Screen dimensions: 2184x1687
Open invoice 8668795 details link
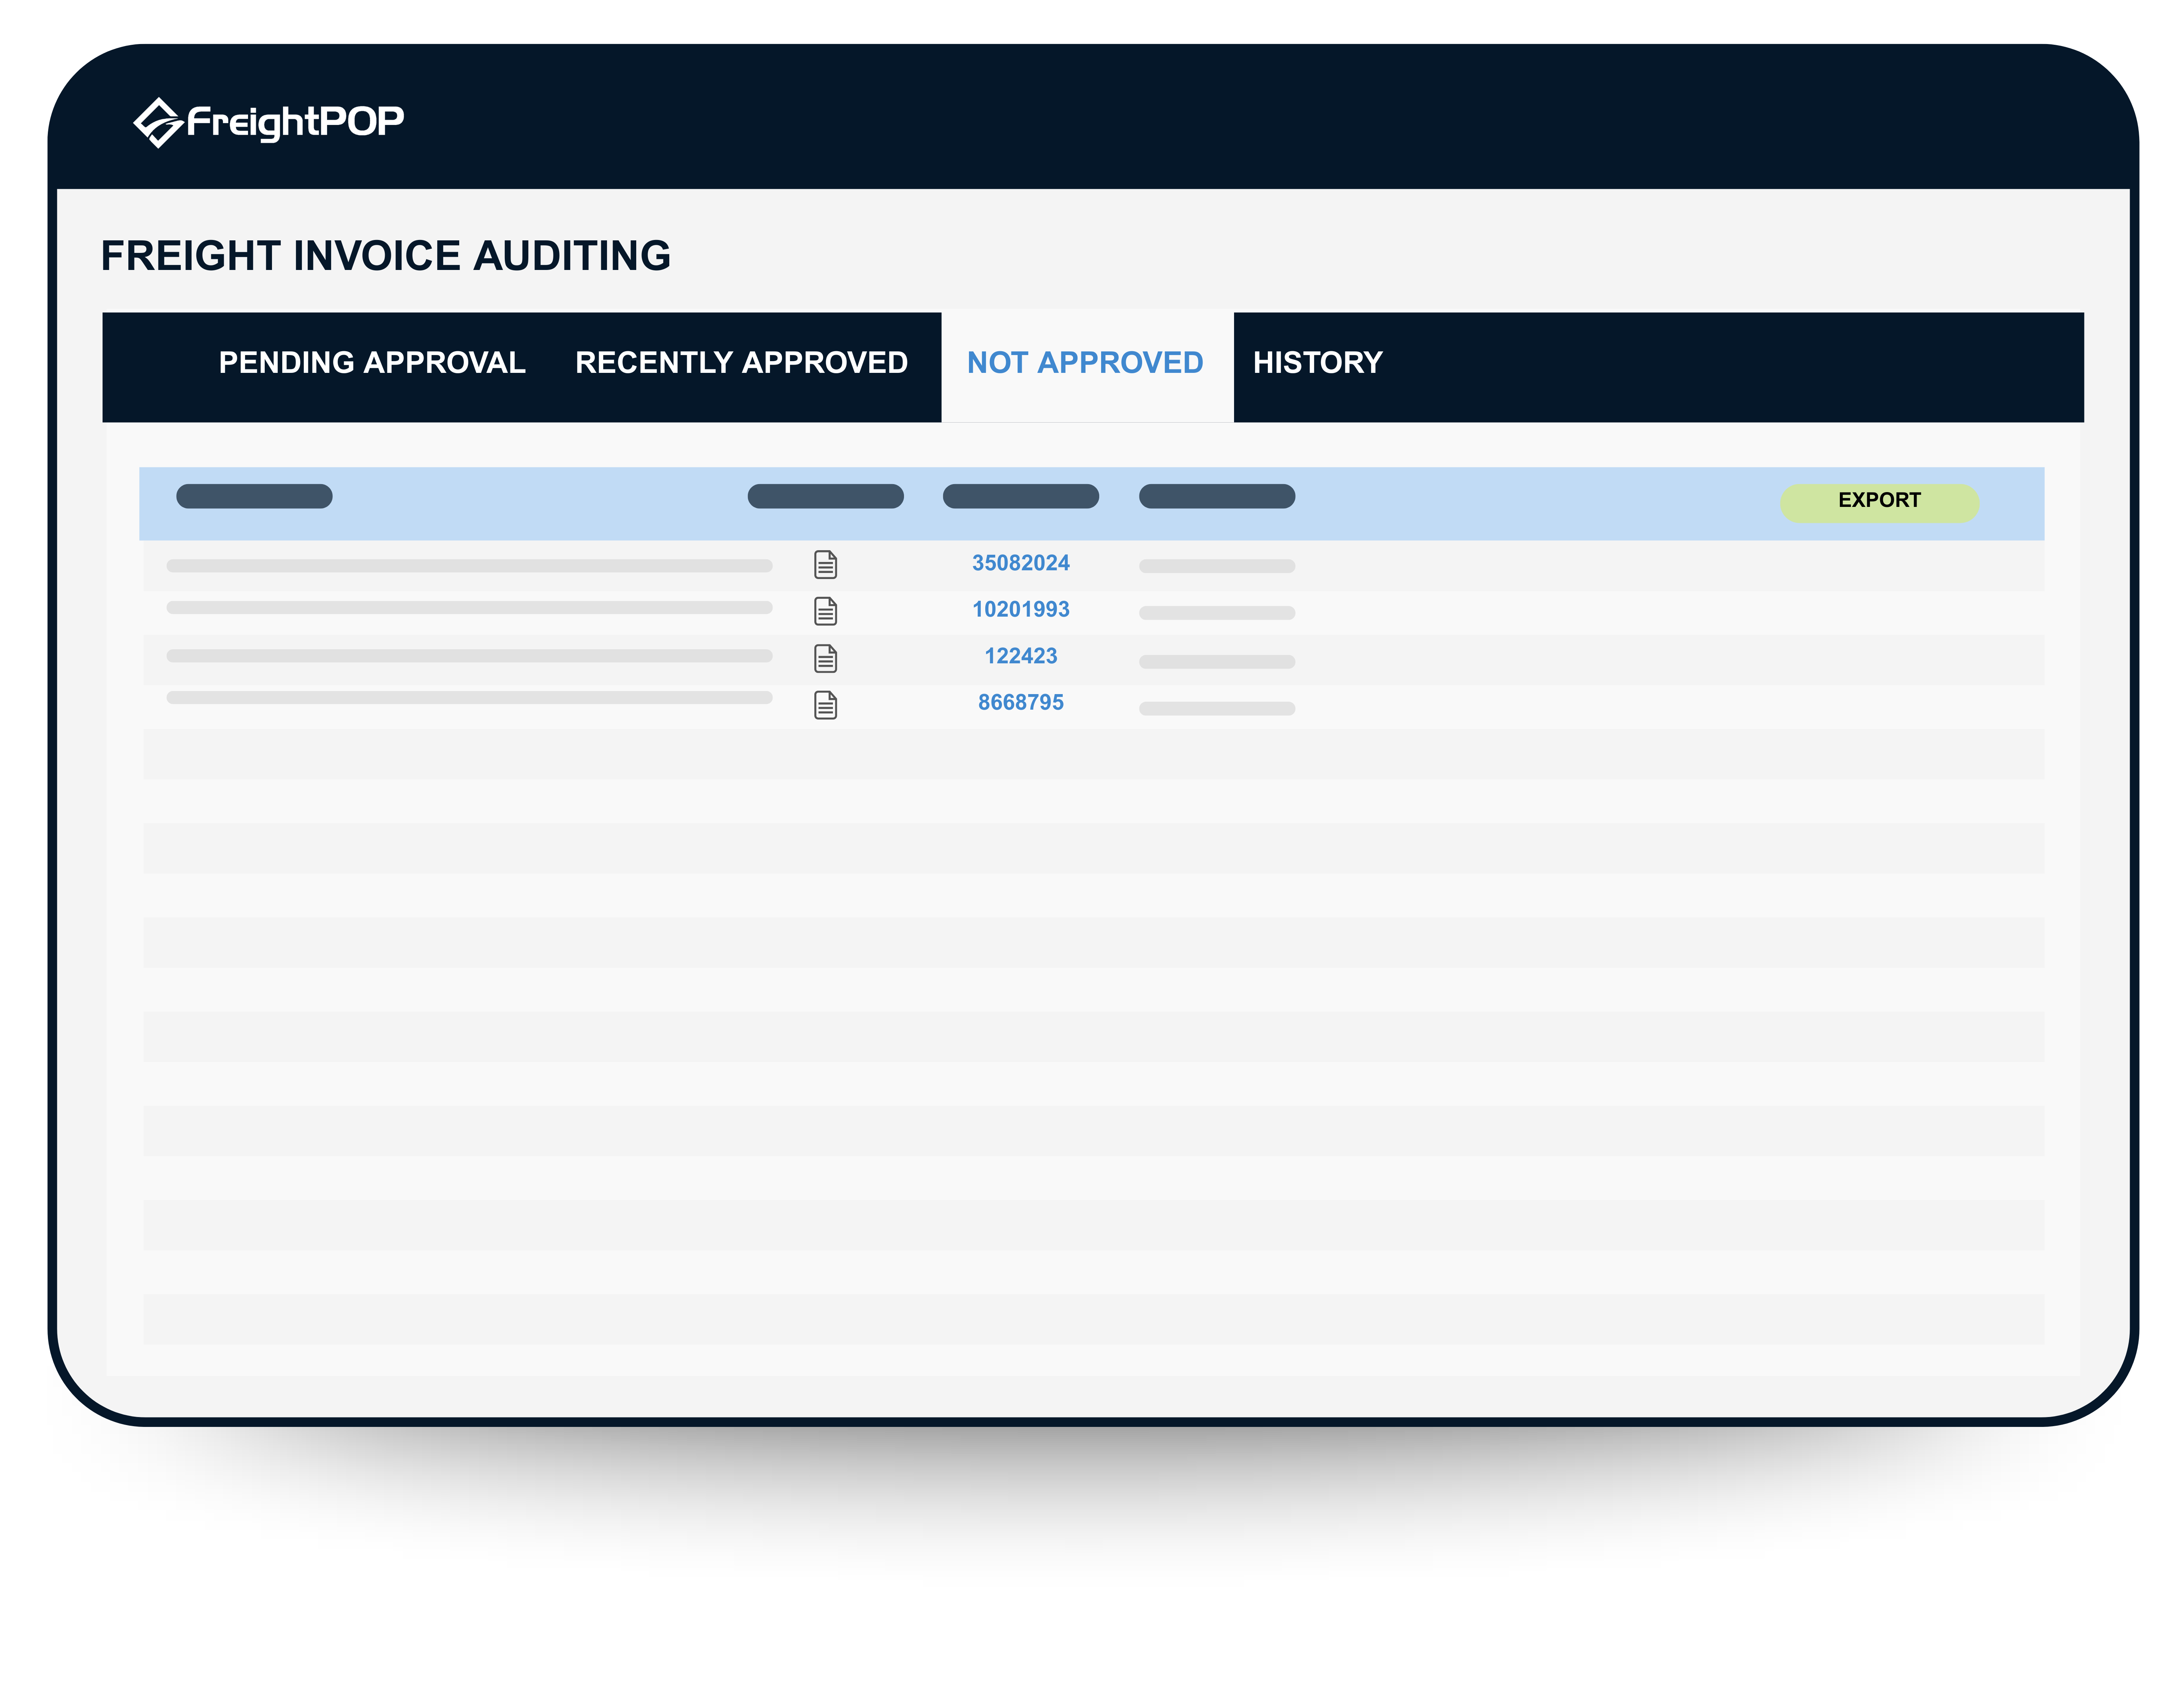tap(1021, 702)
